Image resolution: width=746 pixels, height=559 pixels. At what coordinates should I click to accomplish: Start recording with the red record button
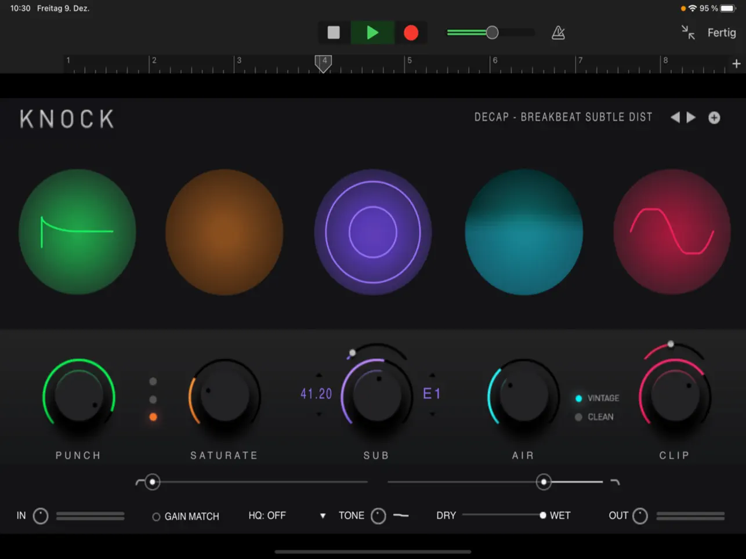pos(411,32)
